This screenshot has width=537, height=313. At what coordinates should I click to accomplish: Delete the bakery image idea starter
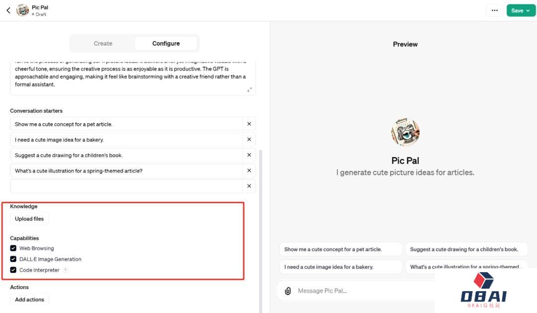point(249,139)
